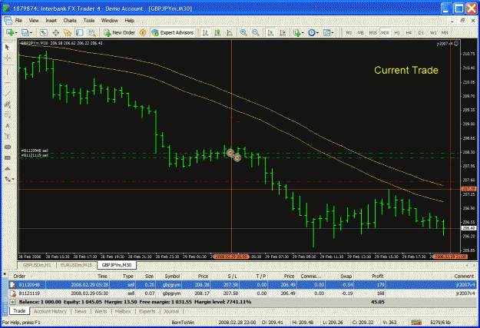Open the Insert menu
480x328 pixels.
pos(51,21)
